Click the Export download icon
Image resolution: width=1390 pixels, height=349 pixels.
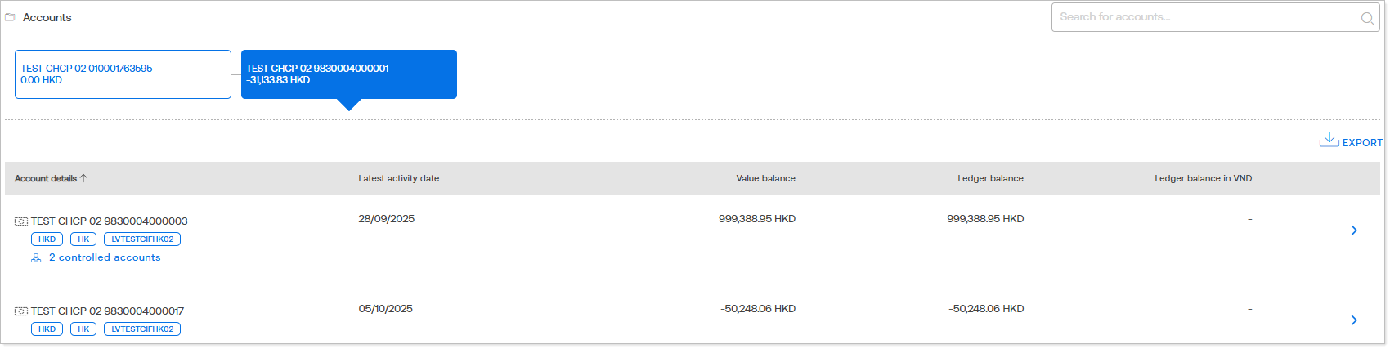coord(1329,141)
